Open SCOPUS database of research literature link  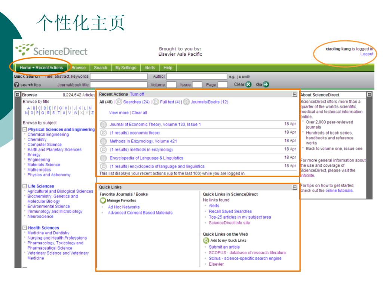click(x=247, y=253)
